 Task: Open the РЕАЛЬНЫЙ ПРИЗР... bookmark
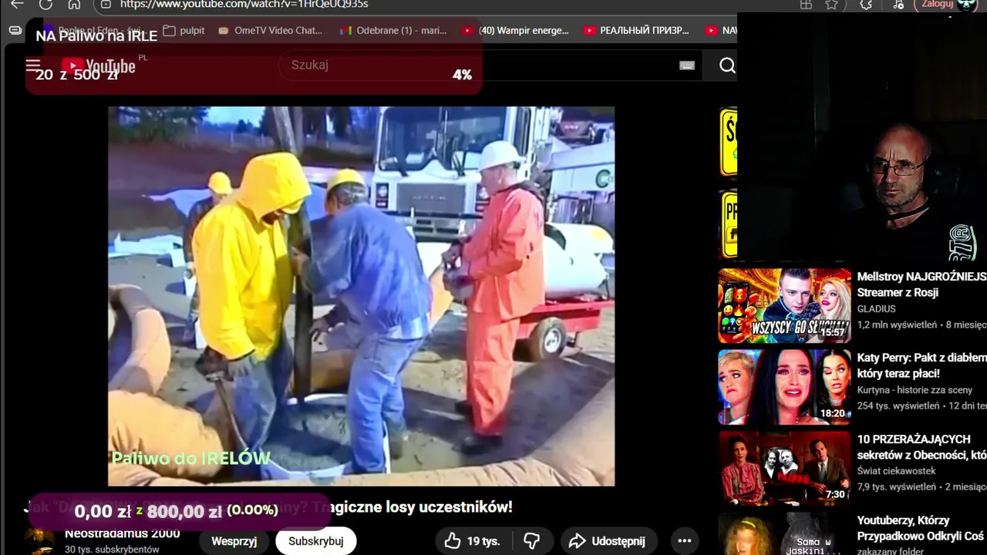tap(636, 31)
